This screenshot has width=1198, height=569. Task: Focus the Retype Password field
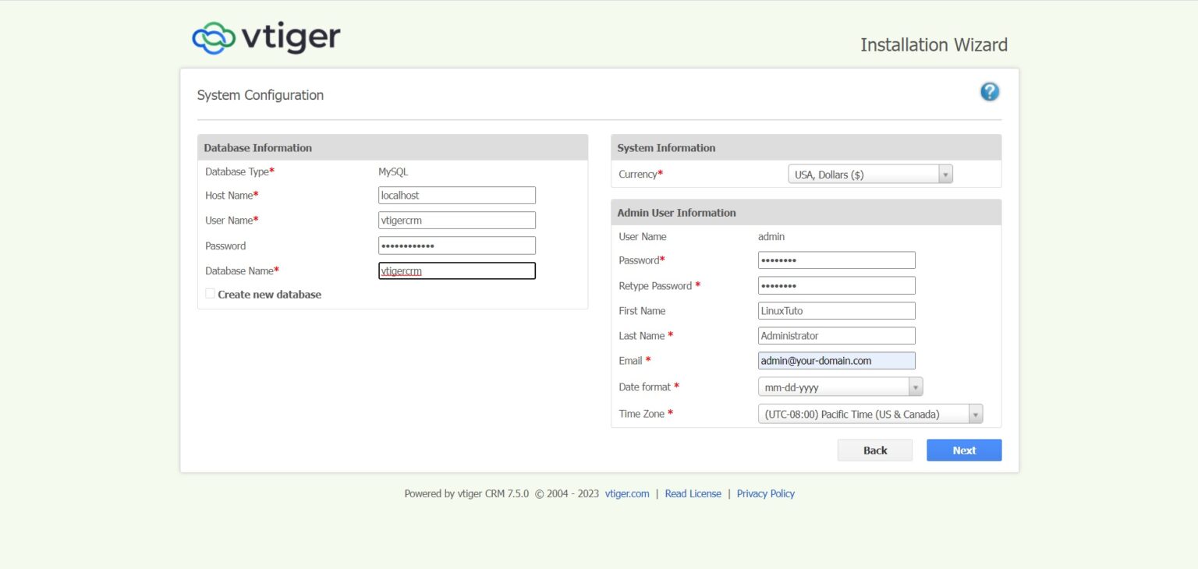point(837,285)
